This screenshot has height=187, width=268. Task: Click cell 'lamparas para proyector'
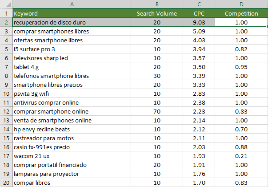tap(72, 174)
